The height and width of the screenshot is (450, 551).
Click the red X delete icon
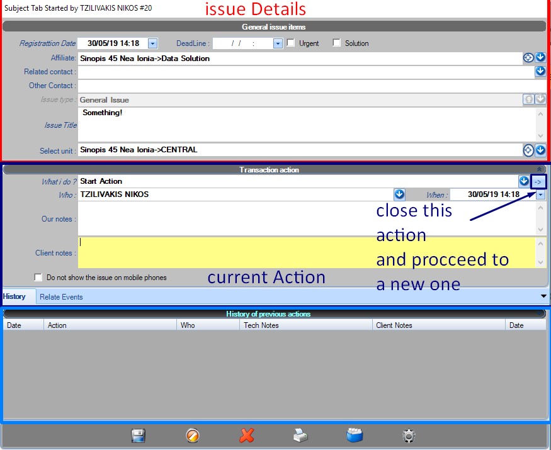click(x=247, y=436)
